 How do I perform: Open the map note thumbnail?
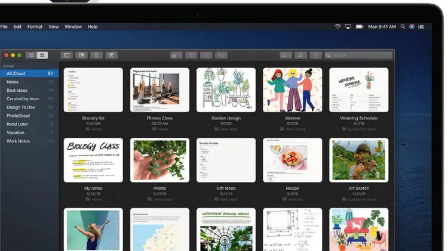159,230
